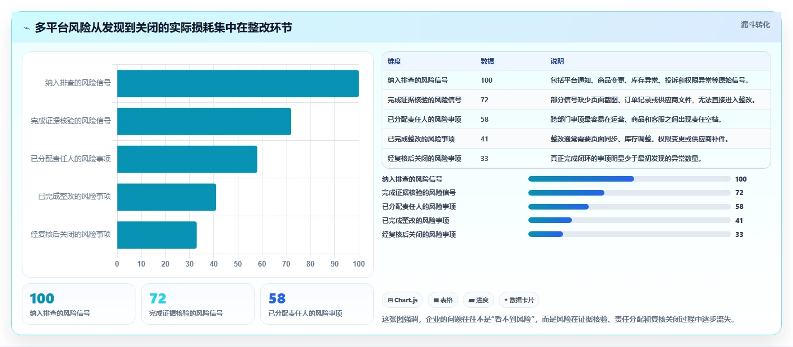The image size is (793, 347).
Task: Click the chart bar for 完成证据核验的风险信号
Action: pos(204,121)
